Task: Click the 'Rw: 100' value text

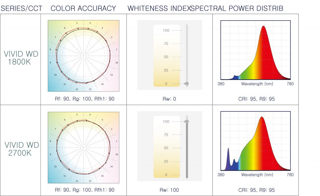Action: (170, 190)
